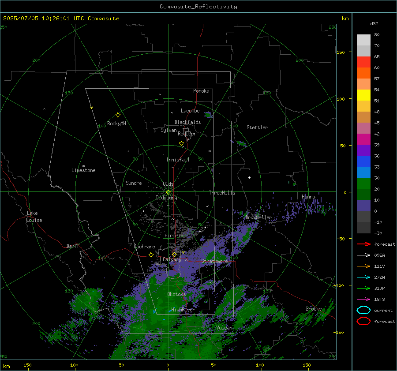Viewport: 397px width, 371px height.
Task: Select the magenta 39–42 dBZ color swatch
Action: coord(363,139)
